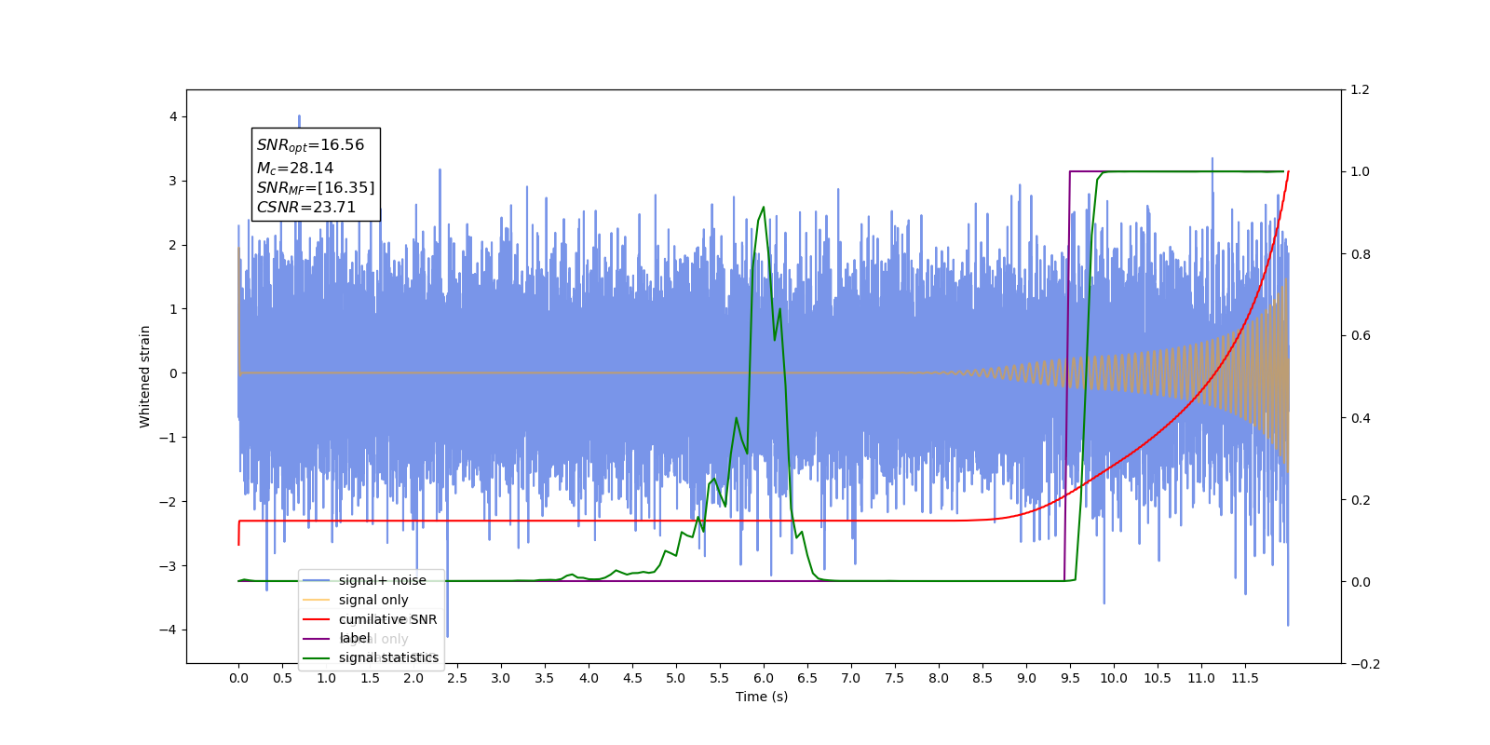Click the SNR_MF=[16.35] annotation line
Viewport: 1490px width, 745px height.
click(316, 188)
